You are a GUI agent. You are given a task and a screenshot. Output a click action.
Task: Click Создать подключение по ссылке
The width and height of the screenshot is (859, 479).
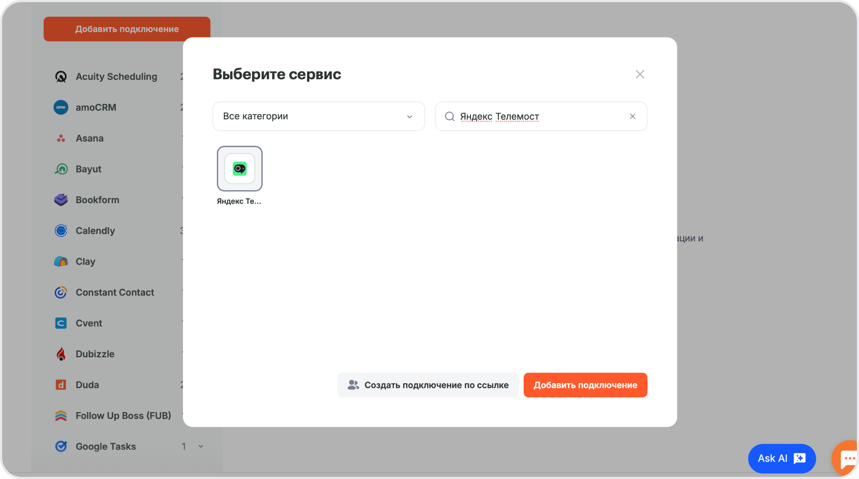[428, 385]
